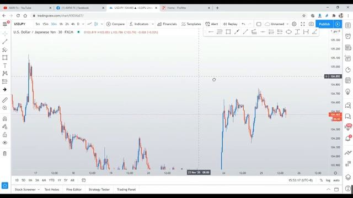Expand the chart style dropdown arrow

pos(101,24)
